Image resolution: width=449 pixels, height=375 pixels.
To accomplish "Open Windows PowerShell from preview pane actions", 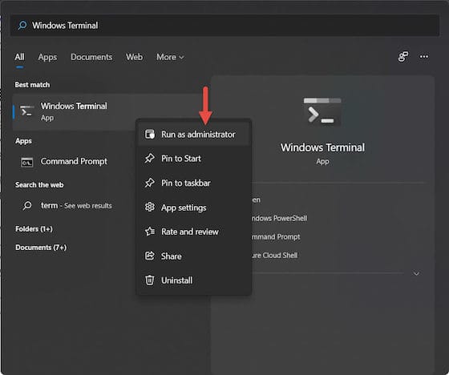I will [x=279, y=219].
